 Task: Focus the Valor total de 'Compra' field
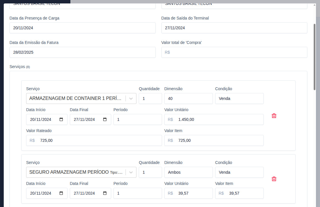click(x=234, y=53)
